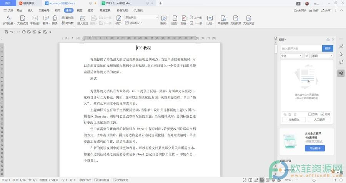Click the 人工翻译 human translation button
Viewport: 346px width, 183px height.
tap(319, 120)
